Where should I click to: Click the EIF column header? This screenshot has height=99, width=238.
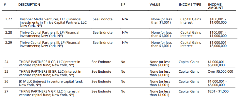(123, 5)
